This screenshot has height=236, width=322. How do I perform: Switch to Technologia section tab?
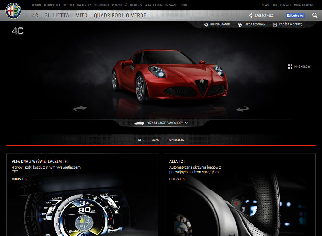175,140
